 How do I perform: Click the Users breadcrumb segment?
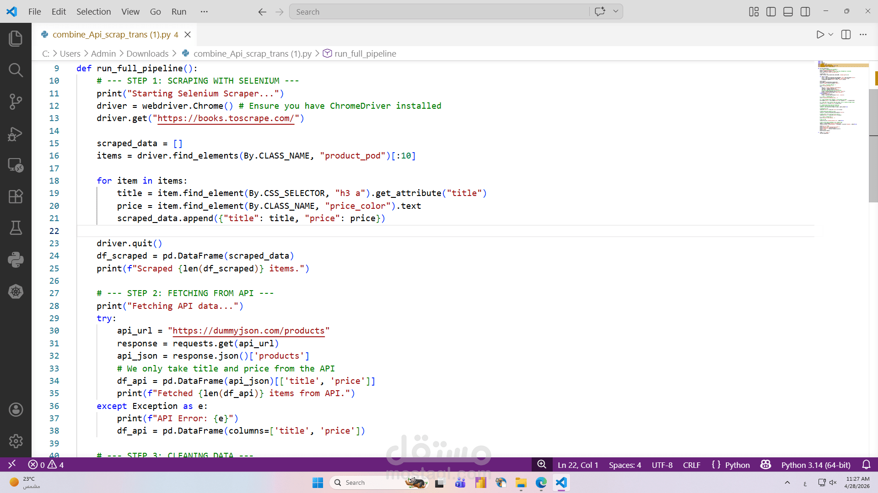click(x=70, y=54)
